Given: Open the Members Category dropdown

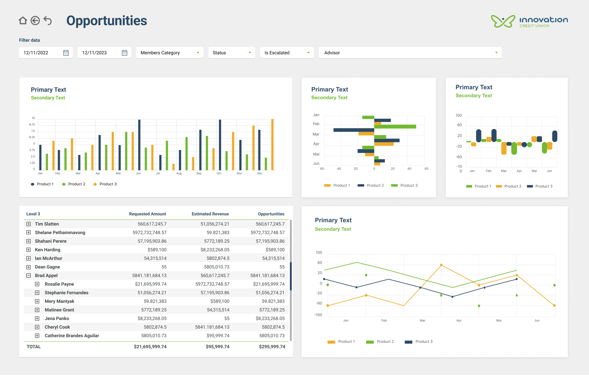Looking at the screenshot, I should click(x=170, y=53).
